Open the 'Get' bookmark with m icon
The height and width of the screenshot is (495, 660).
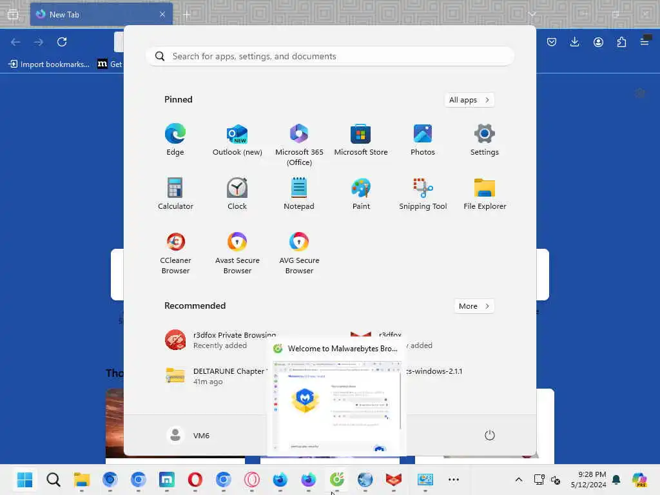click(110, 64)
